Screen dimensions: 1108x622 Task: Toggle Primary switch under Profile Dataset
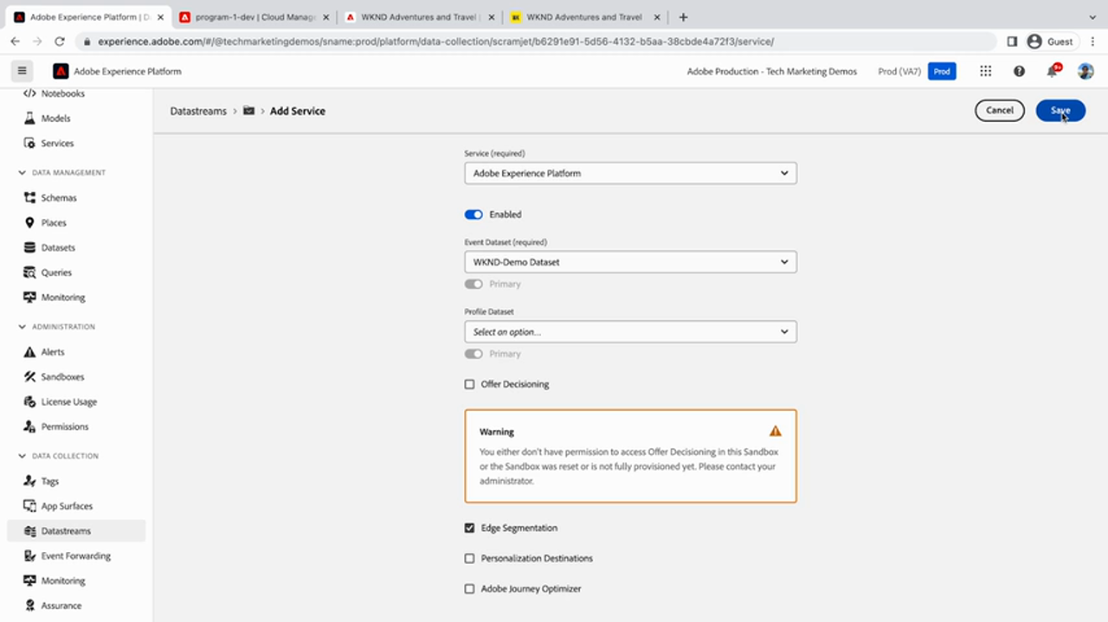[473, 354]
